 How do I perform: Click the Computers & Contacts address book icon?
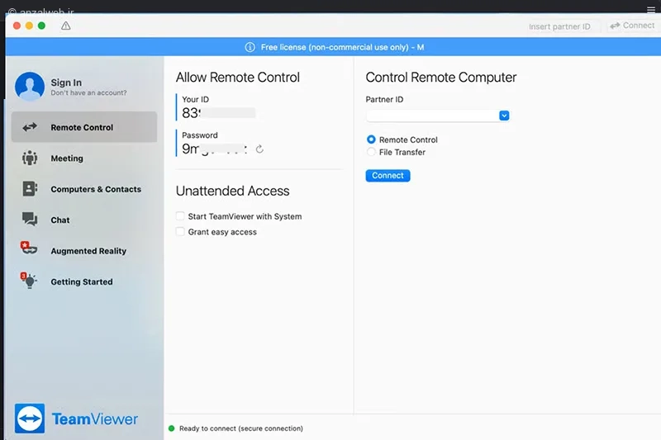coord(30,189)
